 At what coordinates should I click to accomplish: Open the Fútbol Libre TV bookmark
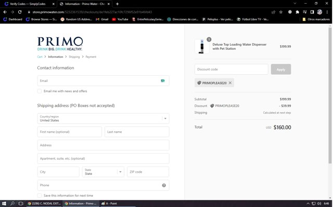click(253, 19)
